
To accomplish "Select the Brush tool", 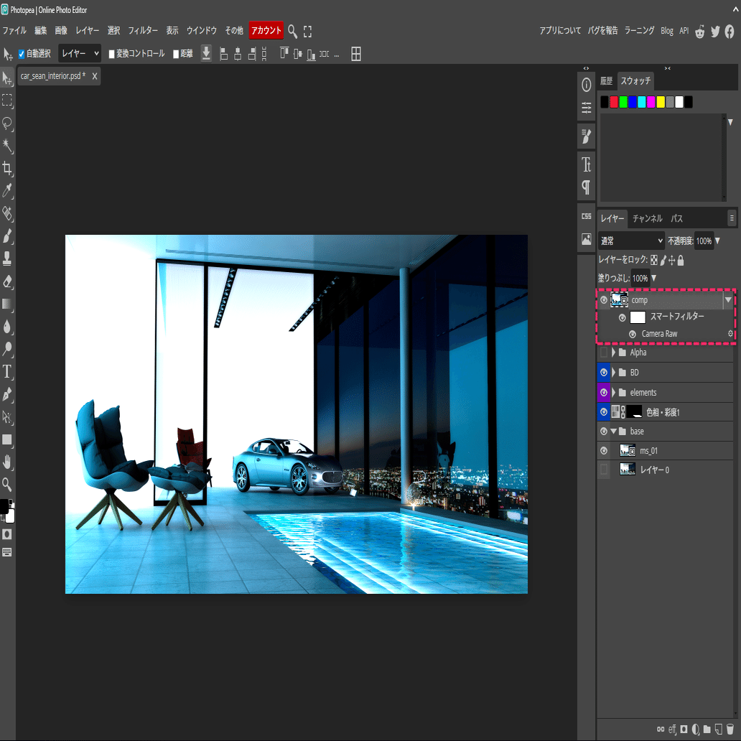I will pyautogui.click(x=7, y=236).
